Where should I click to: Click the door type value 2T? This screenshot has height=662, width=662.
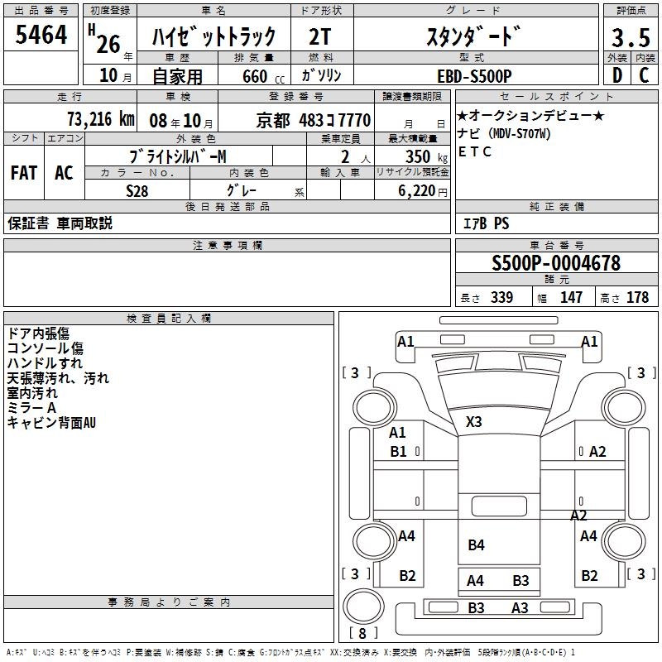[319, 36]
